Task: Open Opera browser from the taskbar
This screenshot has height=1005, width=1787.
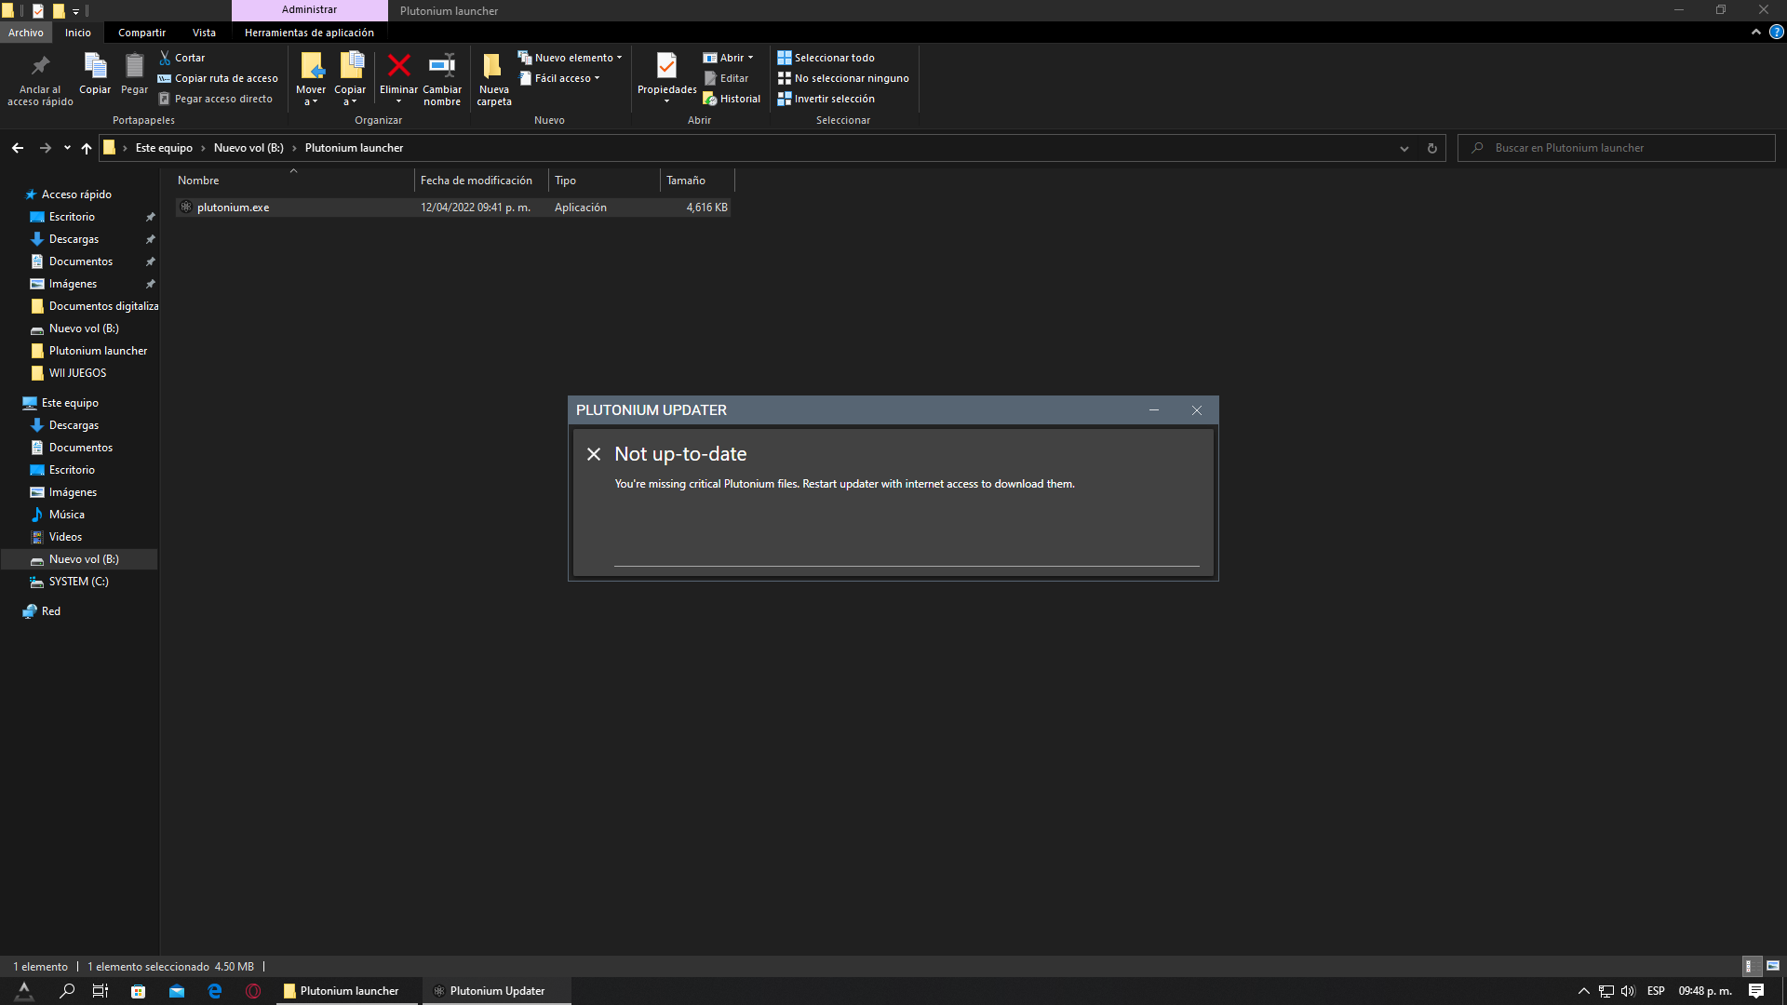Action: 252,991
